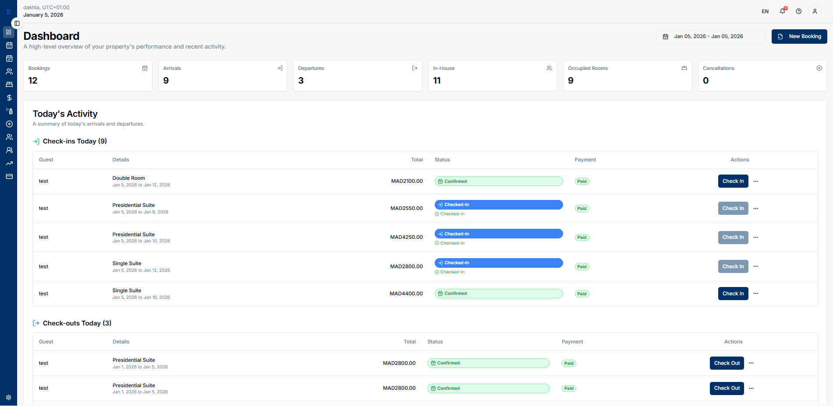The height and width of the screenshot is (406, 833).
Task: Open the user profile menu
Action: click(815, 11)
